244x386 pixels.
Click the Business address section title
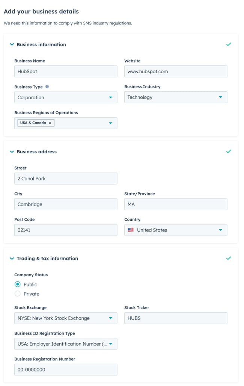pyautogui.click(x=37, y=151)
